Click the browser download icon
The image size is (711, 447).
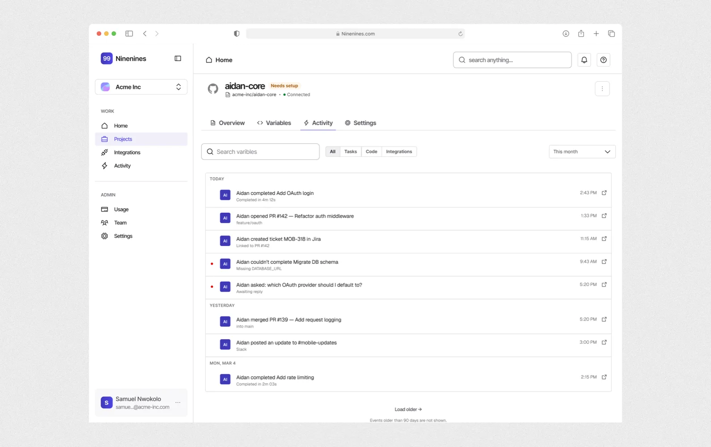click(x=566, y=34)
